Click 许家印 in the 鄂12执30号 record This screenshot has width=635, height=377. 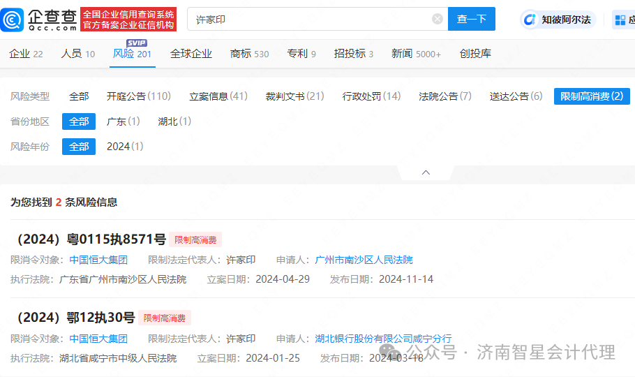point(241,339)
